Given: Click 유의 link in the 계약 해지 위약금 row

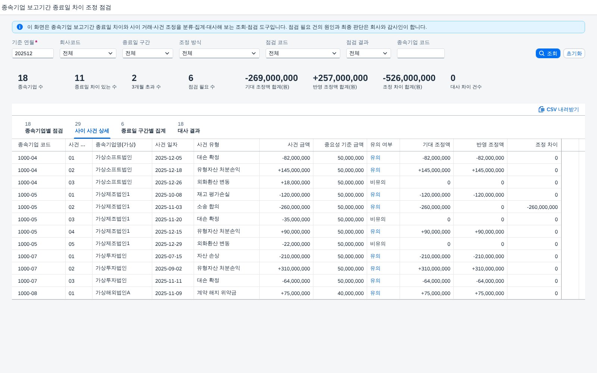Looking at the screenshot, I should pos(375,293).
